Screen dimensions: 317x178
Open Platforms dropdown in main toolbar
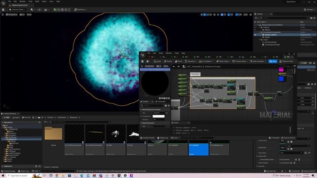[x=80, y=9]
